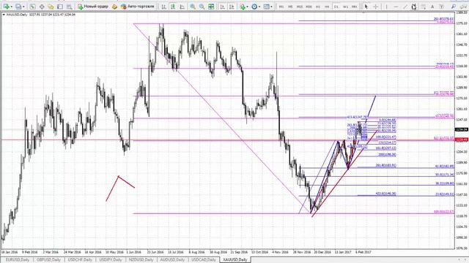Select the D1 timeframe
This screenshot has height=263, width=469.
point(336,7)
